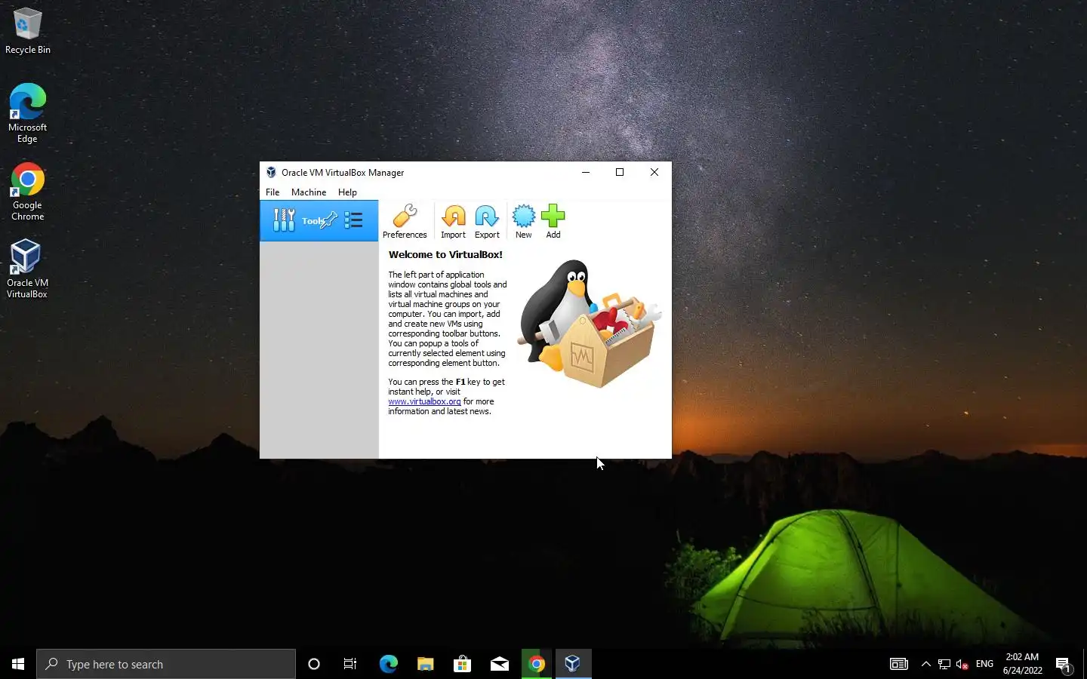Close the VirtualBox Manager window
1087x679 pixels.
coord(654,172)
